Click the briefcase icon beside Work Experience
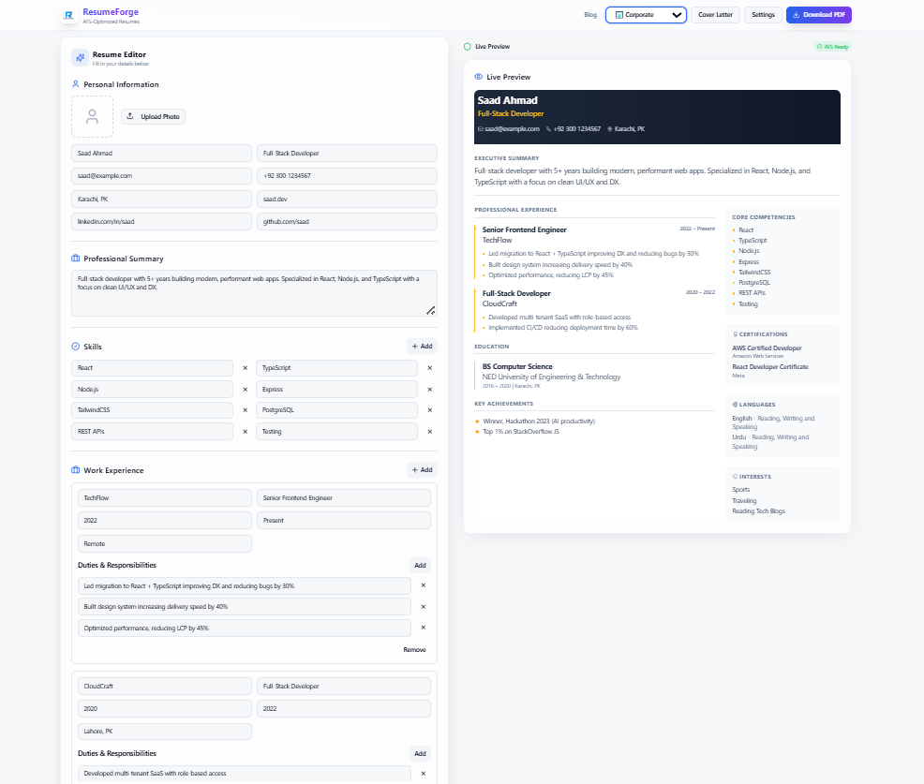 (74, 469)
